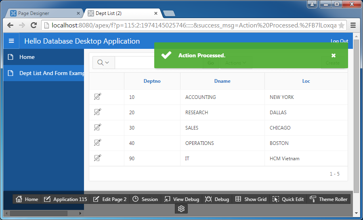Open a new browser tab

click(169, 14)
